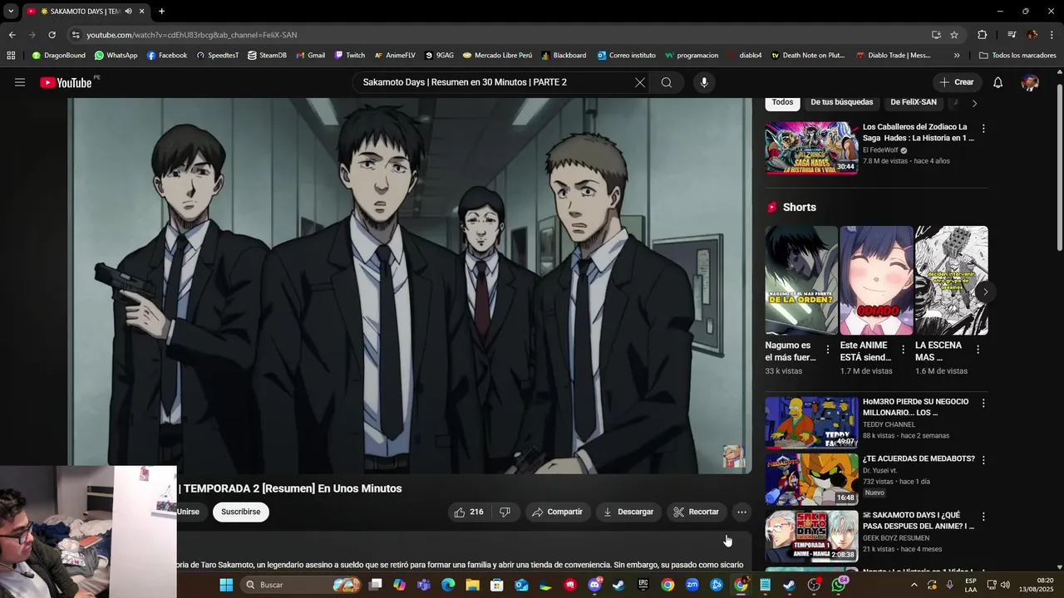This screenshot has height=598, width=1064.
Task: Open the Gmail bookmark
Action: (x=311, y=56)
